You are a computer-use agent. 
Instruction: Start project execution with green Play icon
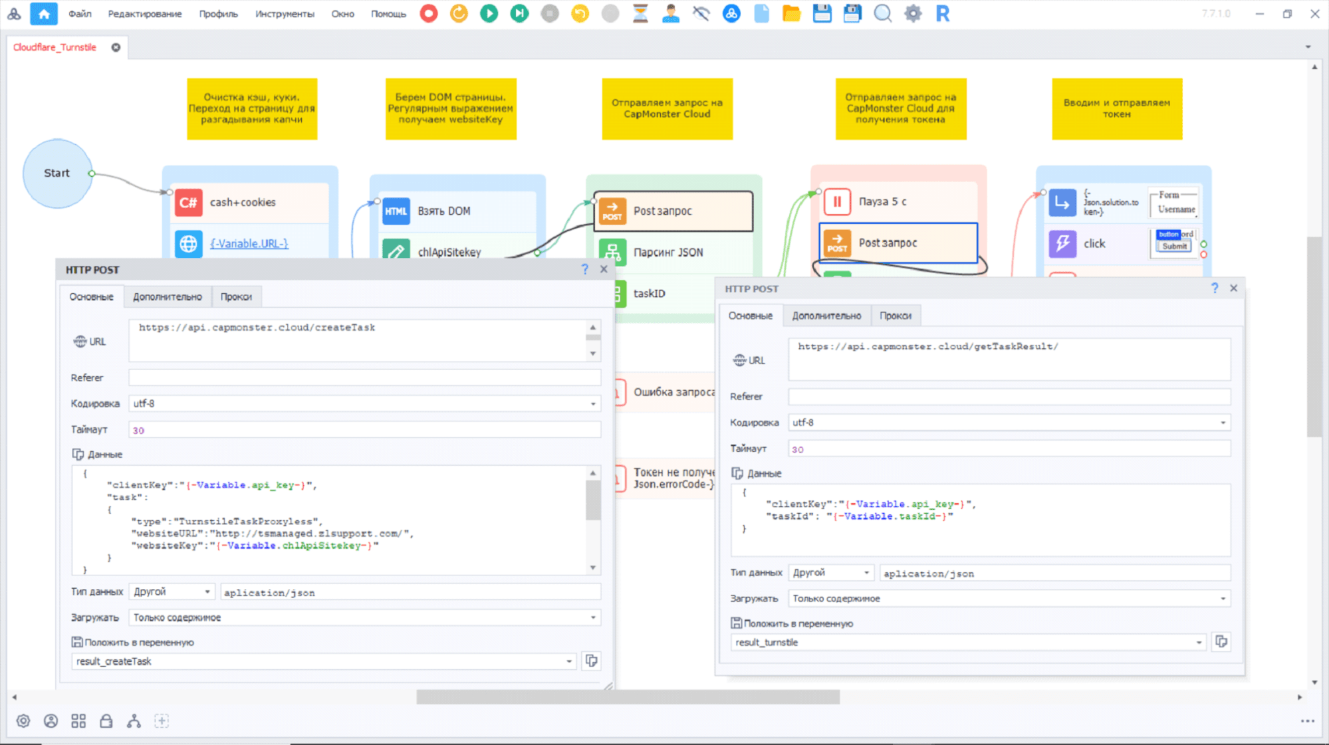pyautogui.click(x=489, y=13)
